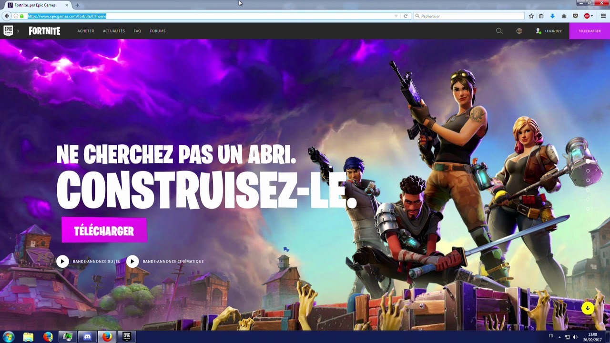Image resolution: width=610 pixels, height=343 pixels.
Task: Open the ACTUALITÉS menu item
Action: 114,31
